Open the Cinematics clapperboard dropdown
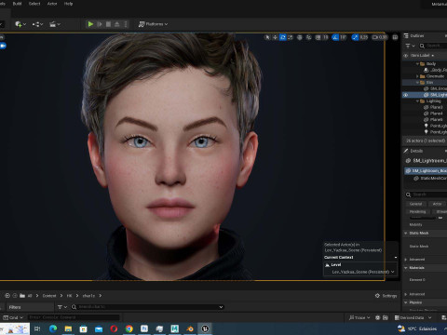 (55, 24)
